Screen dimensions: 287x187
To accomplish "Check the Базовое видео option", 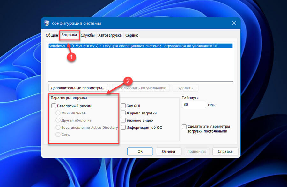I will click(123, 120).
